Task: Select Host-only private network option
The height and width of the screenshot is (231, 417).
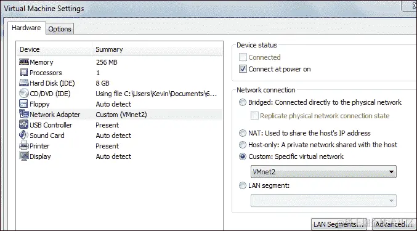Action: pos(243,145)
